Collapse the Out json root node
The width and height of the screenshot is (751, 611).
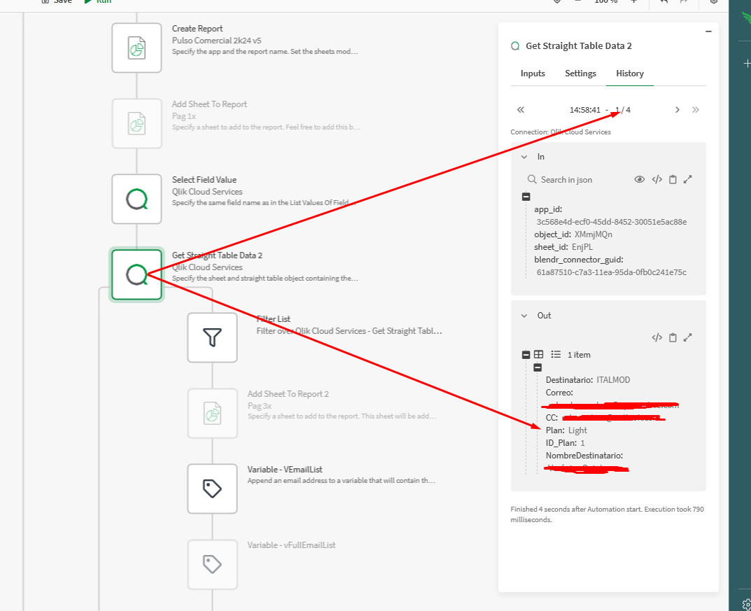tap(526, 355)
